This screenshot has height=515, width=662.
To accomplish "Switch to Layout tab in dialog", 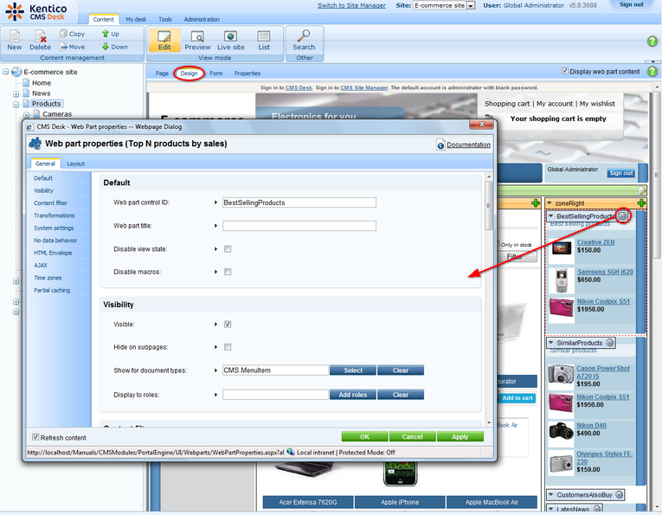I will [x=75, y=164].
